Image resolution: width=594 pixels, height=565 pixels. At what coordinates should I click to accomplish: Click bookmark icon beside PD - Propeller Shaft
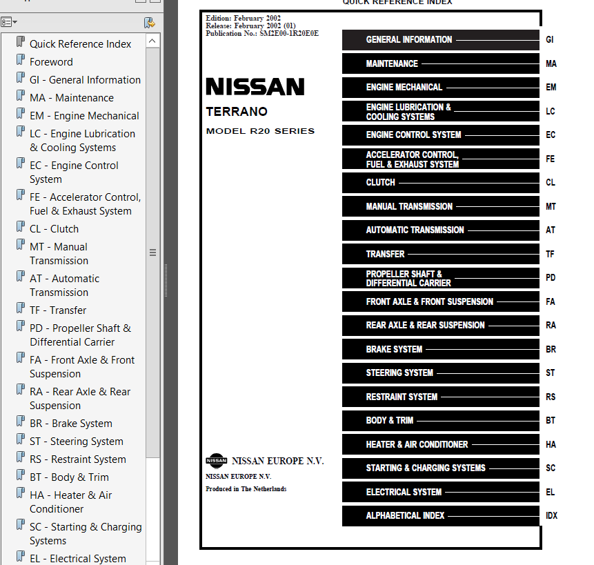pos(21,326)
